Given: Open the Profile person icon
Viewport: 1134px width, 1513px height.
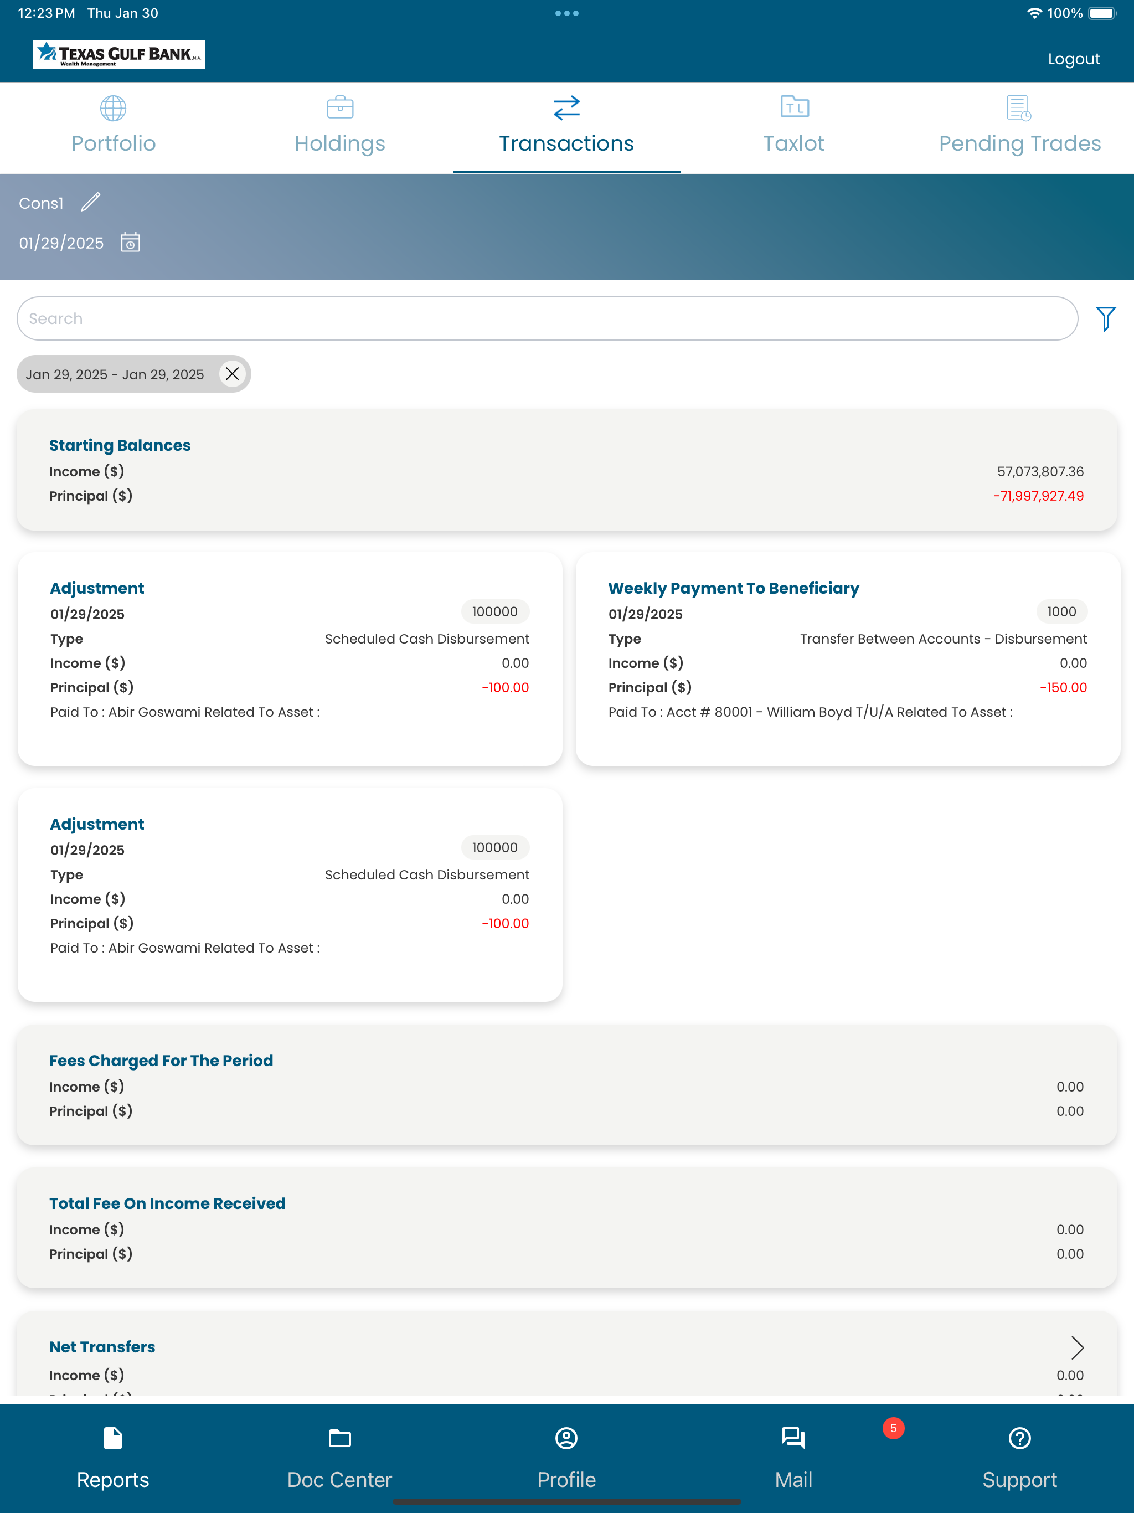Looking at the screenshot, I should (x=566, y=1438).
